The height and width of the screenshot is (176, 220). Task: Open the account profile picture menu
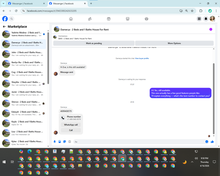click(213, 19)
